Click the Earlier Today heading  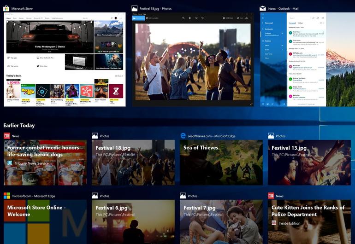(x=19, y=126)
